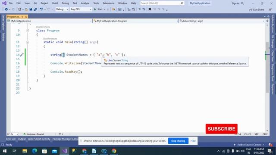Click the green Start debugging button

coord(98,9)
